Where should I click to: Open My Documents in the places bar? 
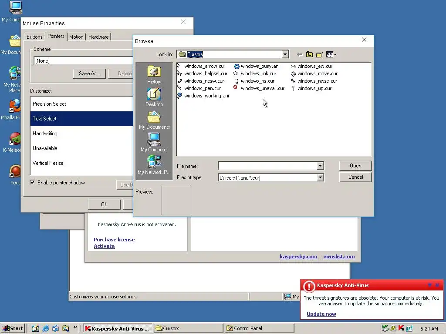[x=154, y=120]
